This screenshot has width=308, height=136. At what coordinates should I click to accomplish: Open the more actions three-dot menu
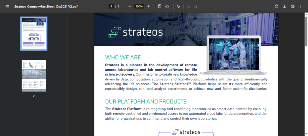tap(301, 6)
